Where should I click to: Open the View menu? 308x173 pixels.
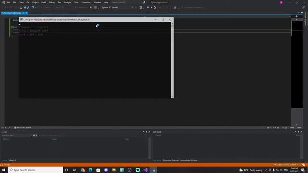click(21, 2)
